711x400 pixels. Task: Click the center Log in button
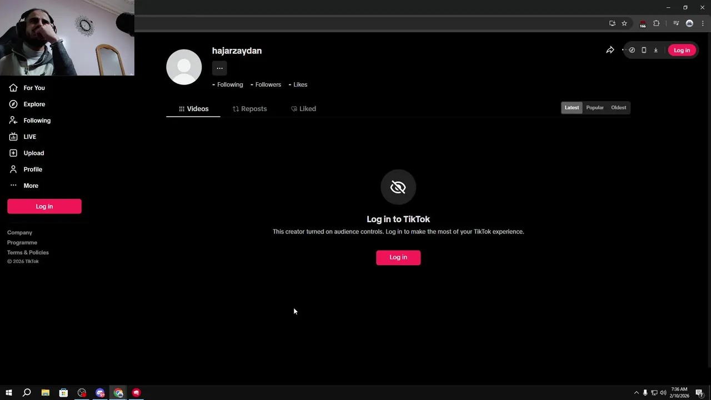(398, 257)
